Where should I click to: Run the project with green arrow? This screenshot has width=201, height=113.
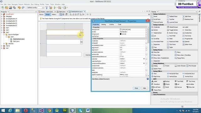pos(55,8)
